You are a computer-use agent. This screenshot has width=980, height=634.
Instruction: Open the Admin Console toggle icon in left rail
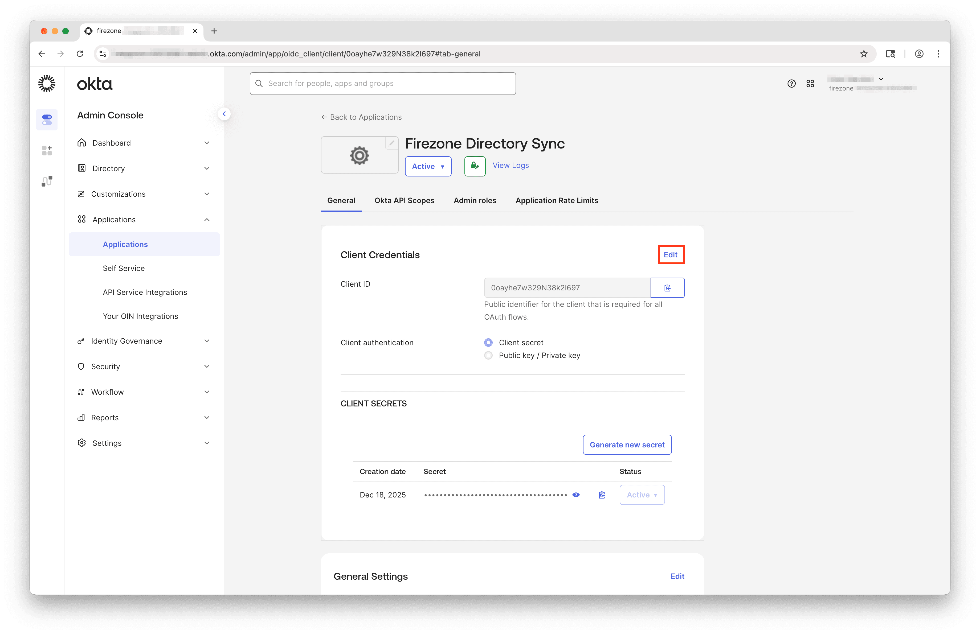point(47,120)
